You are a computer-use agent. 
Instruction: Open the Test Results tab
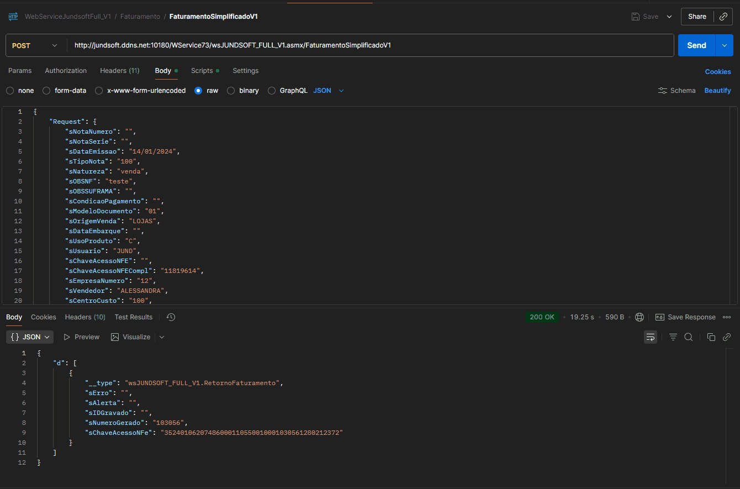[x=134, y=317]
